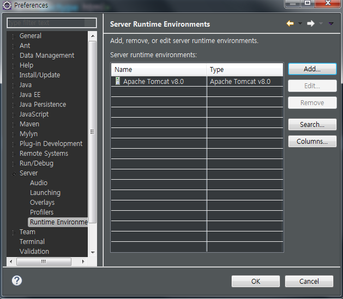
Task: Expand the Java tree node
Action: point(14,86)
